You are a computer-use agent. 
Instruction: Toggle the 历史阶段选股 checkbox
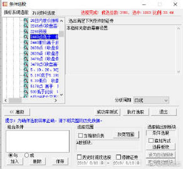(x=80, y=157)
